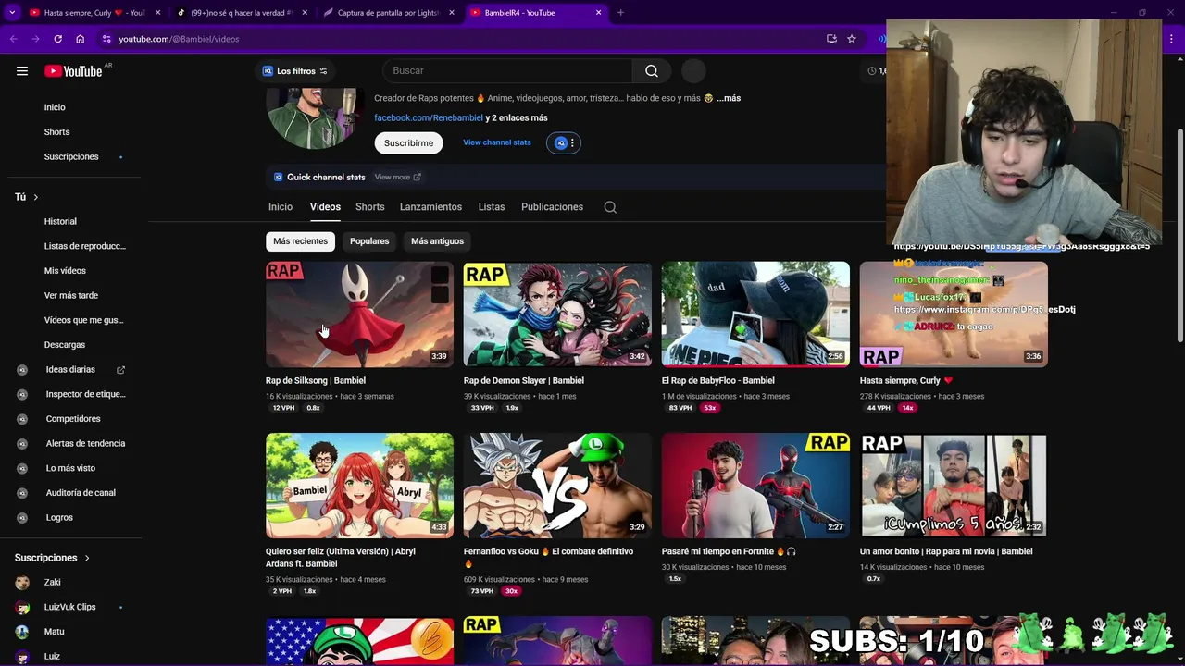Open the Fernanfloo vs Goku video thumbnail
Image resolution: width=1185 pixels, height=666 pixels.
point(557,486)
